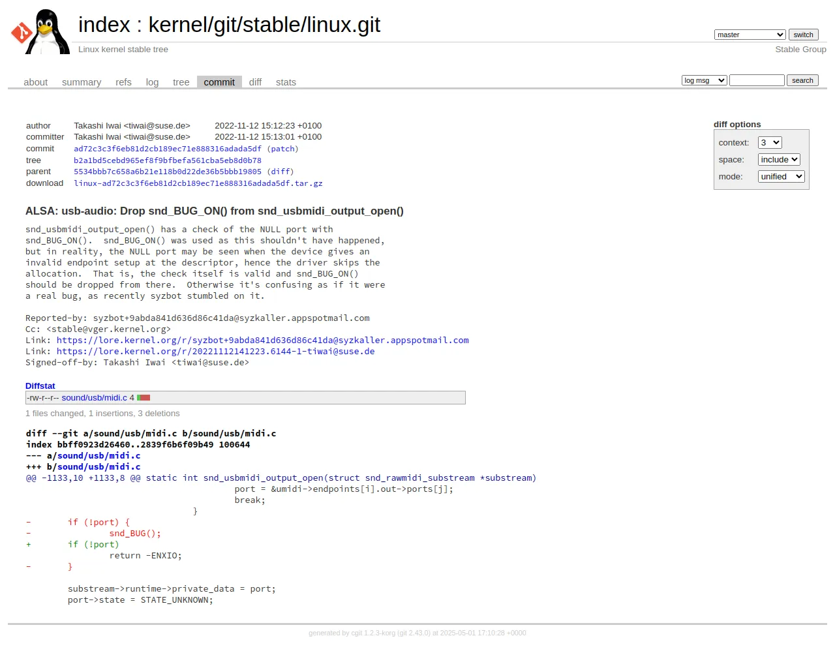Click the Stable Group text
Viewport: 835px width, 668px height.
coord(800,50)
